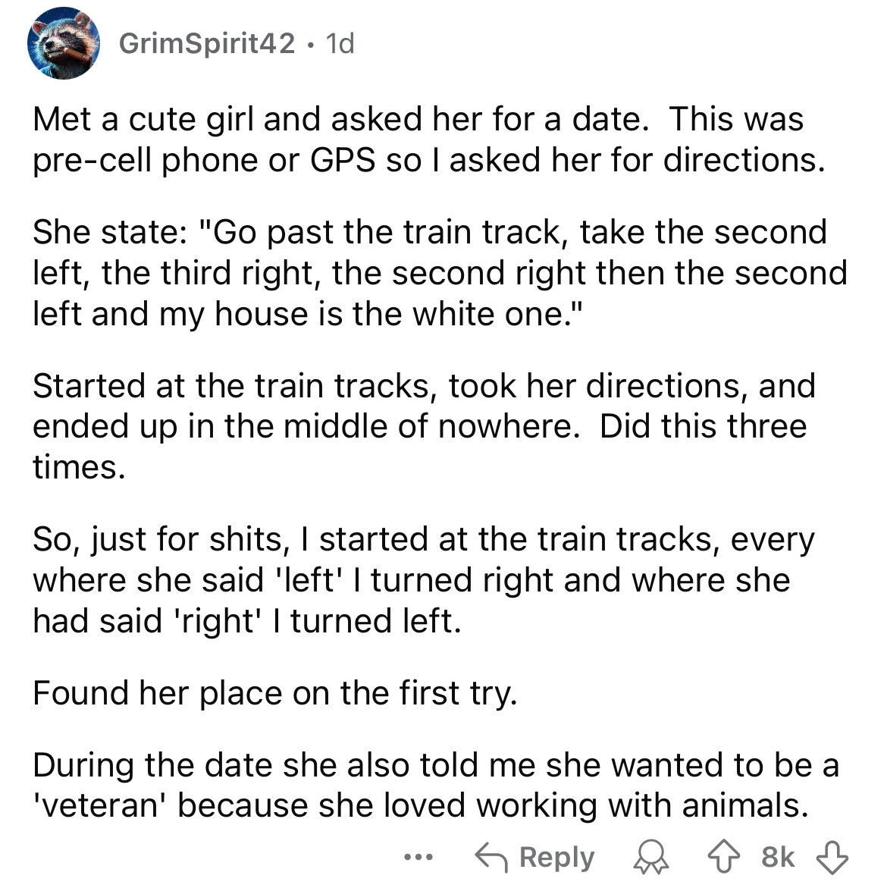
Task: Click the paragraph starting "Met a cute girl"
Action: tap(428, 140)
